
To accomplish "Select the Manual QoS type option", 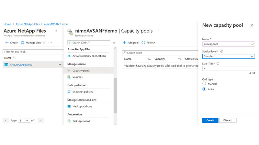I will 204,84.
